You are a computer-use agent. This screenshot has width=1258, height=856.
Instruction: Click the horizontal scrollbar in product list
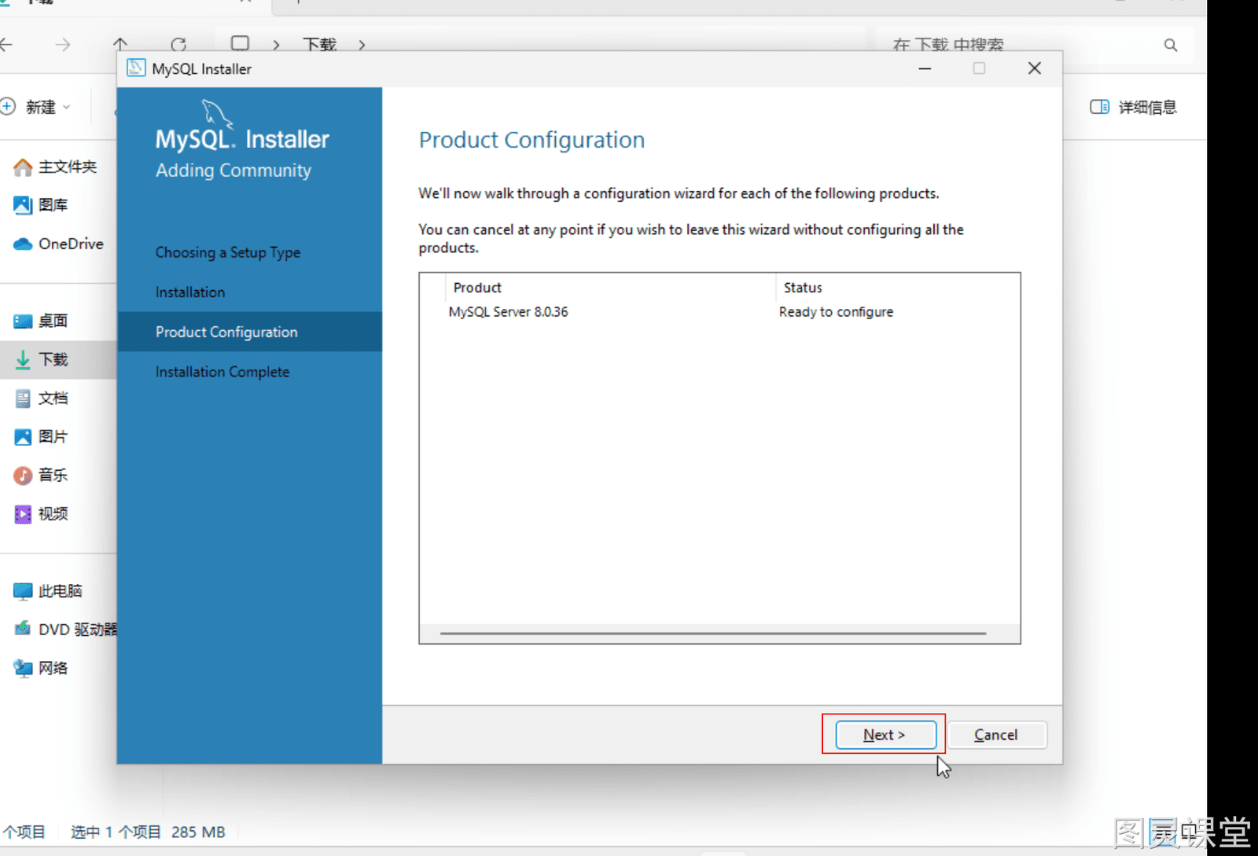coord(712,633)
